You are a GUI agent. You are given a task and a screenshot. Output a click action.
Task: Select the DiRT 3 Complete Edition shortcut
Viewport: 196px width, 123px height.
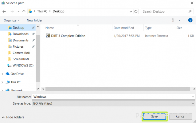click(x=65, y=36)
